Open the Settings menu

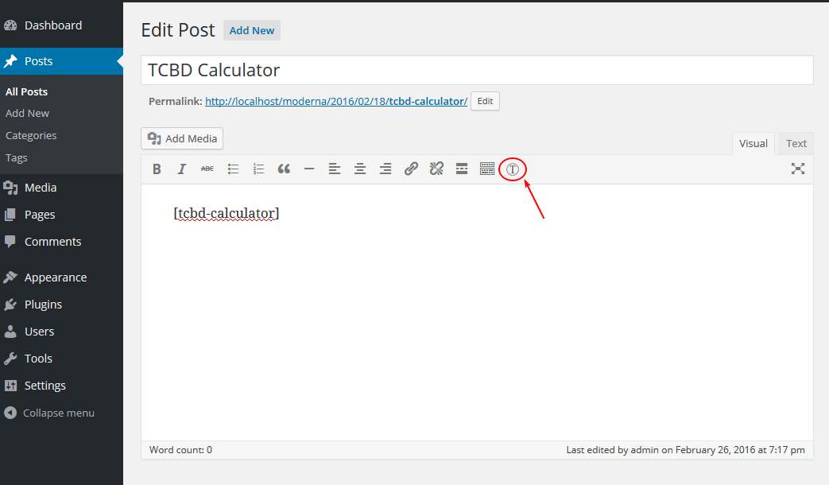pos(61,386)
